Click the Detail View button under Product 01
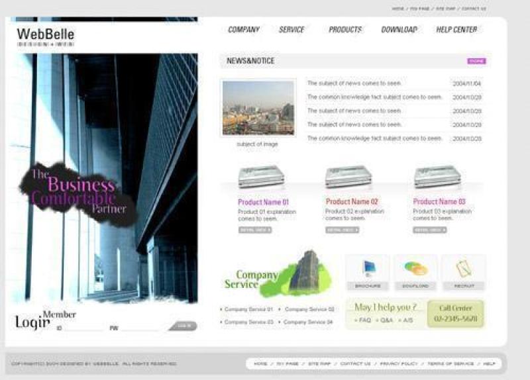This screenshot has width=530, height=380. pos(255,230)
